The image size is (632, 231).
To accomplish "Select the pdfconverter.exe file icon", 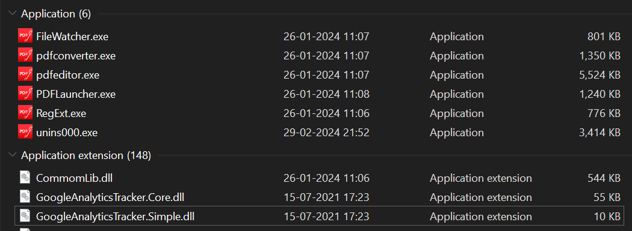I will (x=25, y=55).
